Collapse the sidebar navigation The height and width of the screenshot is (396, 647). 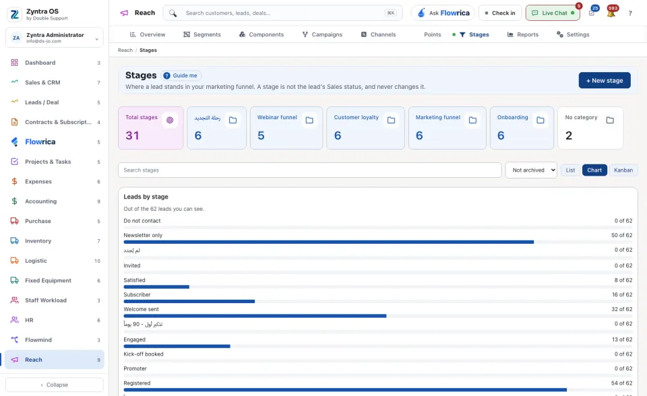coord(55,385)
